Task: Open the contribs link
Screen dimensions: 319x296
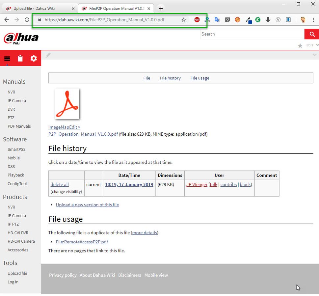Action: (x=228, y=184)
